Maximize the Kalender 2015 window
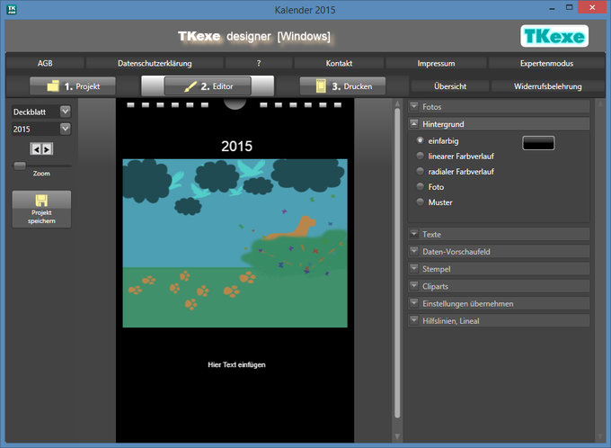The image size is (611, 448). click(x=570, y=7)
